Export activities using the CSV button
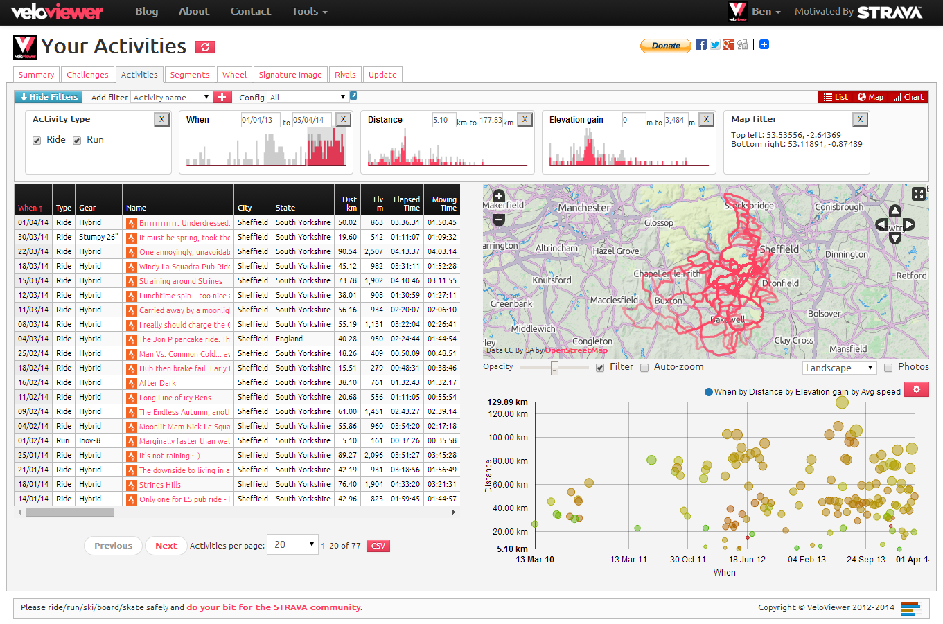Screen dimensions: 943x624 coord(377,545)
